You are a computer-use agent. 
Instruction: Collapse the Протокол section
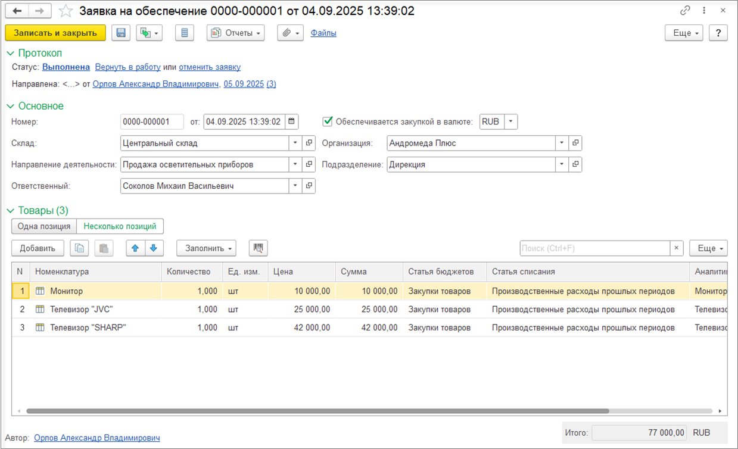coord(10,53)
